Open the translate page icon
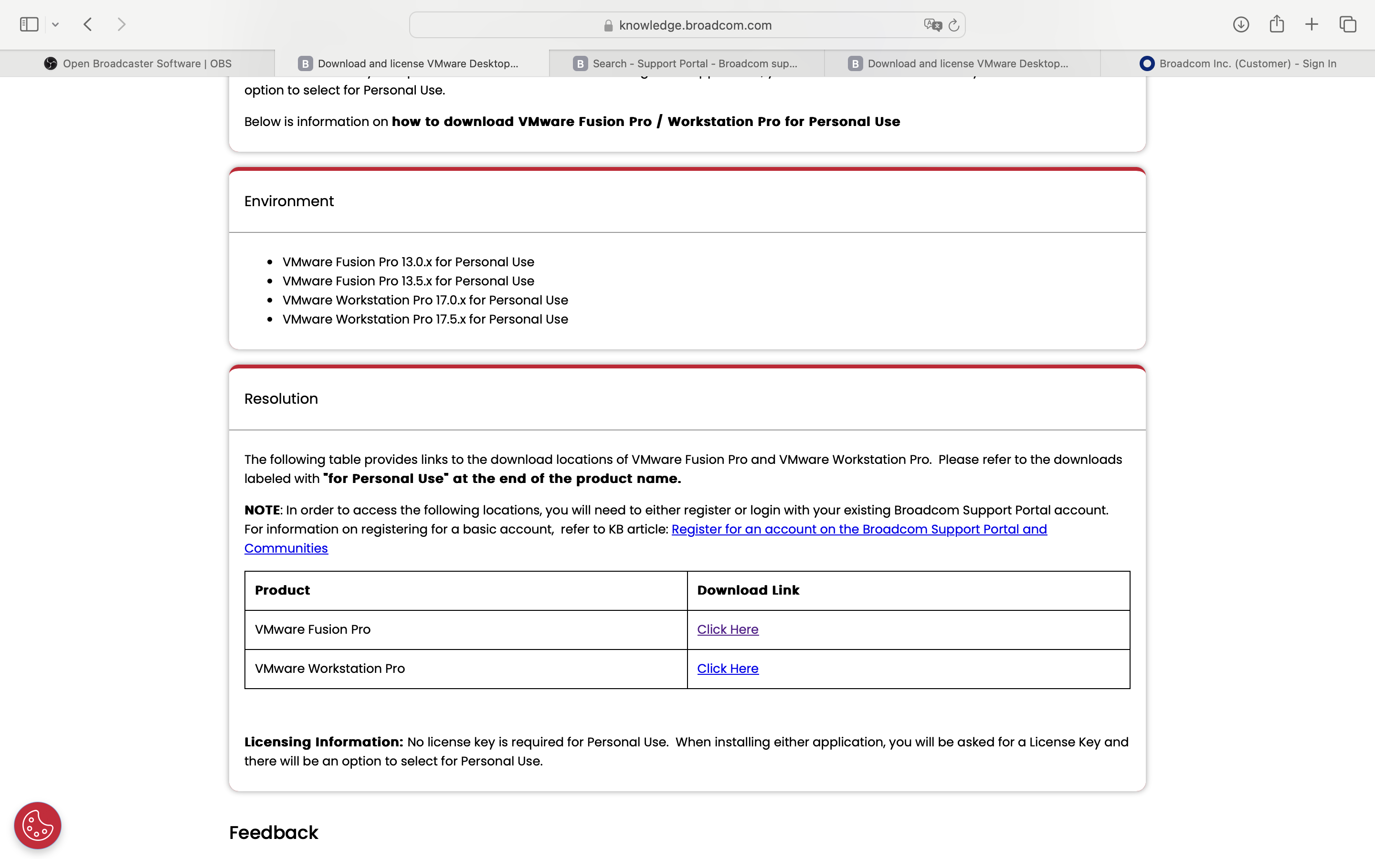This screenshot has width=1375, height=859. (x=932, y=25)
